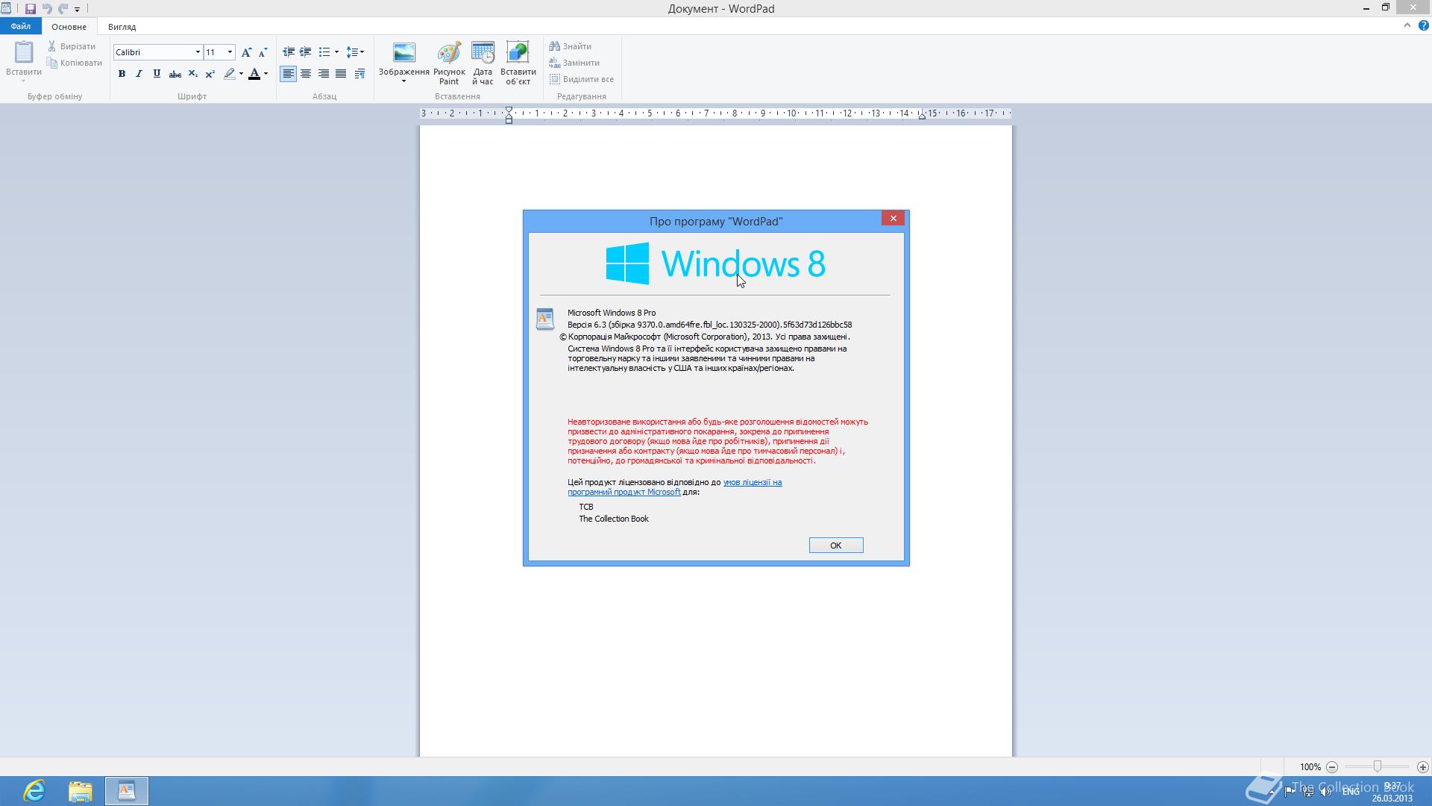This screenshot has height=806, width=1432.
Task: Click the Increase indent icon
Action: (x=305, y=52)
